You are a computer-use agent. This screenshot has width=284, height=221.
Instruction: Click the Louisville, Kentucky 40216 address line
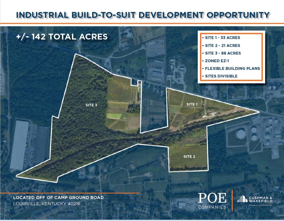[x=47, y=204]
